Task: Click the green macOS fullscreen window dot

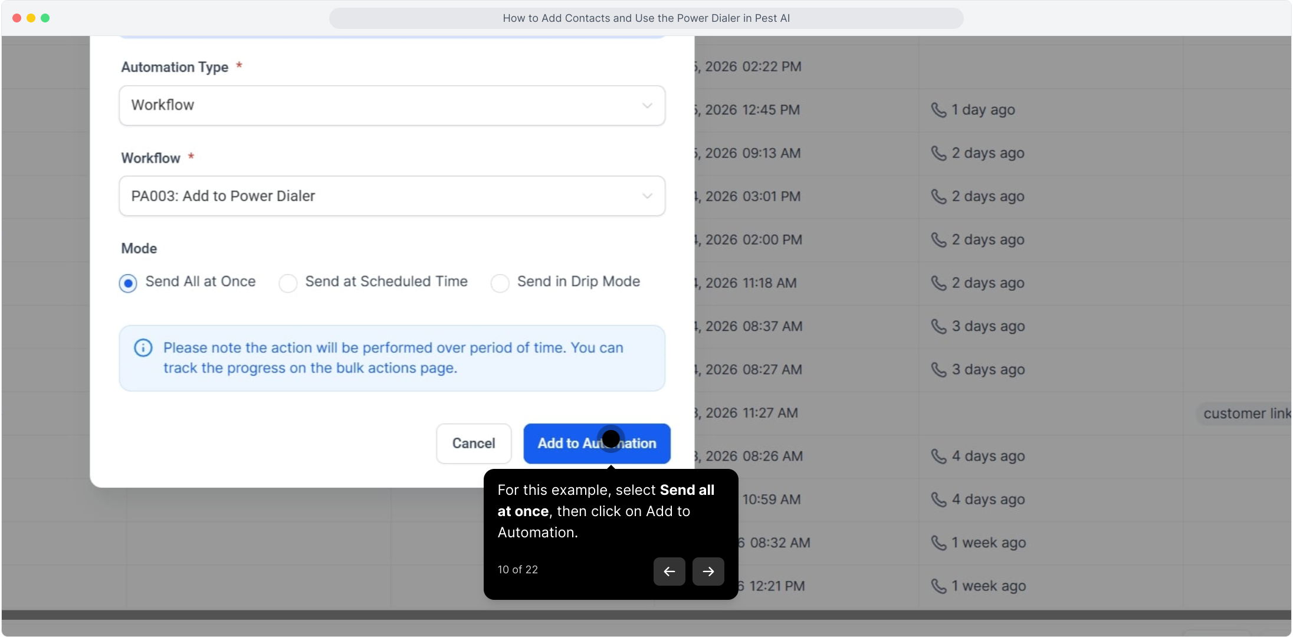Action: pyautogui.click(x=45, y=18)
